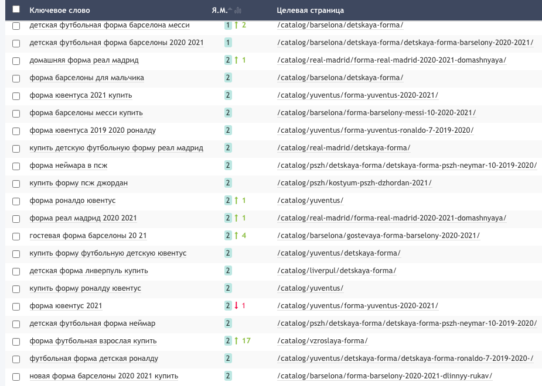Open URL /catalog/barselona/forma-barselony-messi-10-2020-2021/
The height and width of the screenshot is (386, 542).
376,113
